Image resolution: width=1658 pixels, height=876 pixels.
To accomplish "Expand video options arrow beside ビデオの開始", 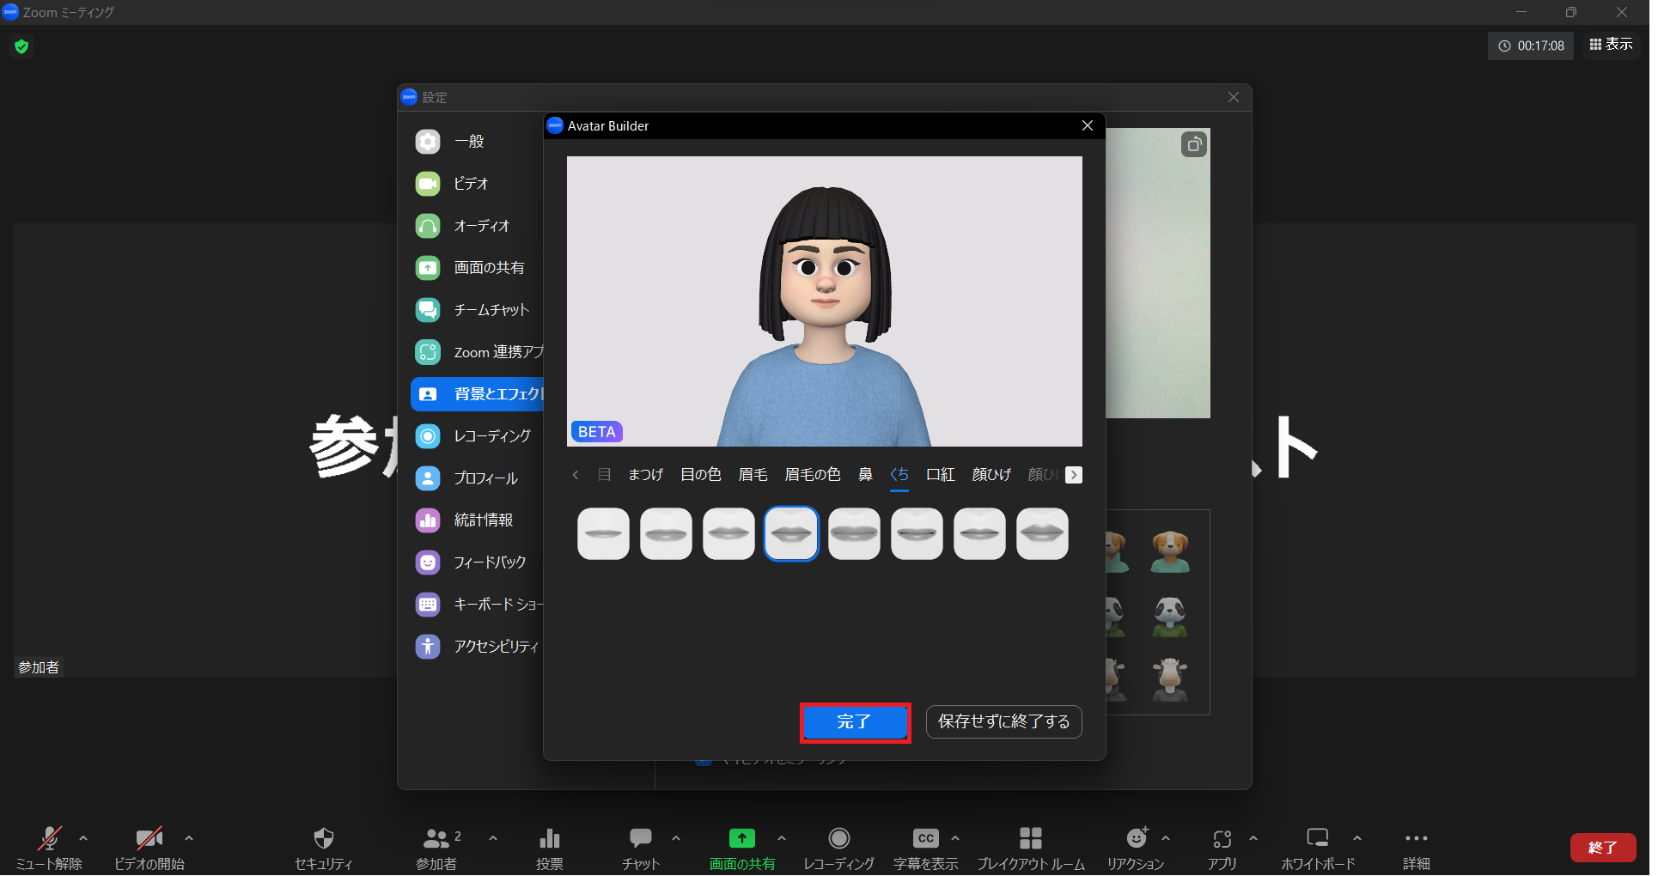I will coord(189,838).
